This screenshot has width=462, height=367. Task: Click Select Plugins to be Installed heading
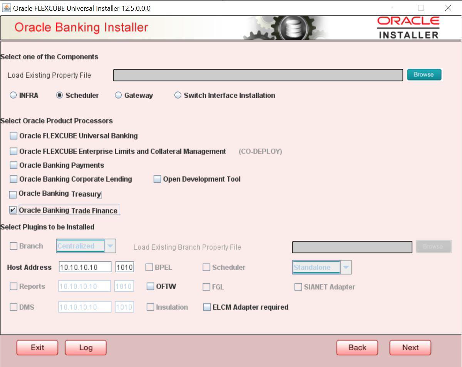(47, 227)
